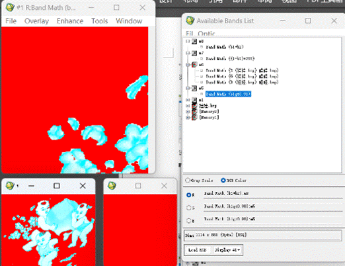
Task: Click the m6 file label
Action: coord(201,65)
